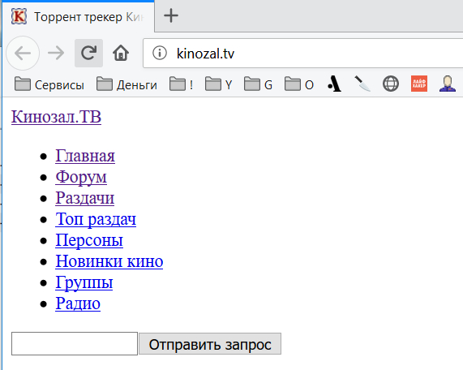Open the Форум menu link
This screenshot has width=463, height=370.
81,177
